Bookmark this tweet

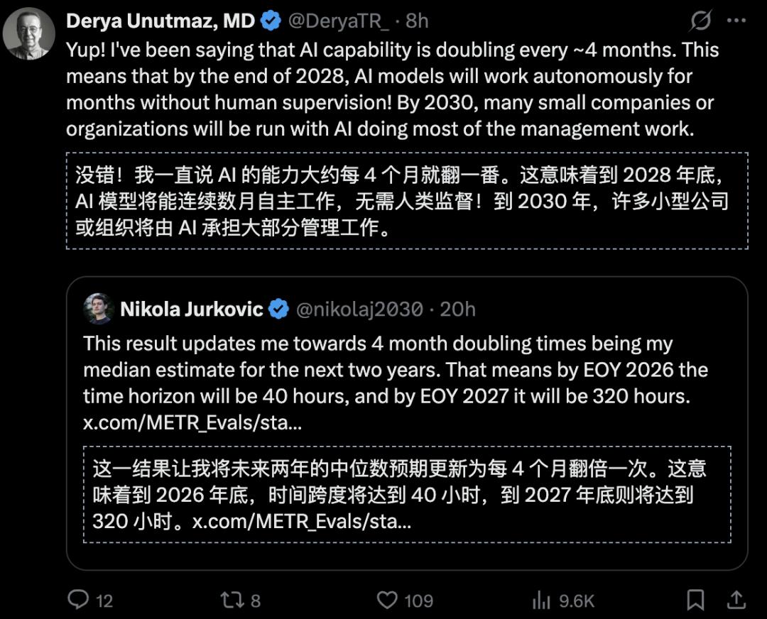[696, 601]
